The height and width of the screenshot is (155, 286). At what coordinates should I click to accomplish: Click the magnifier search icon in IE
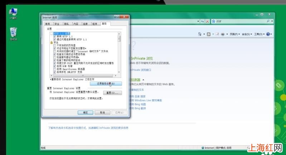268,21
